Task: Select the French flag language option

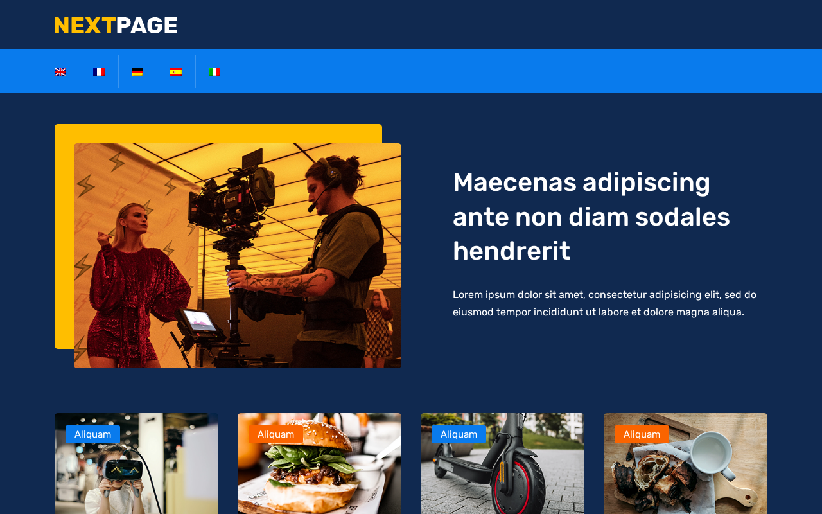Action: click(x=99, y=72)
